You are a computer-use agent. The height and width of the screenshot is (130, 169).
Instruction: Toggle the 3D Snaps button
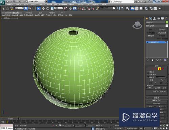pos(79,8)
